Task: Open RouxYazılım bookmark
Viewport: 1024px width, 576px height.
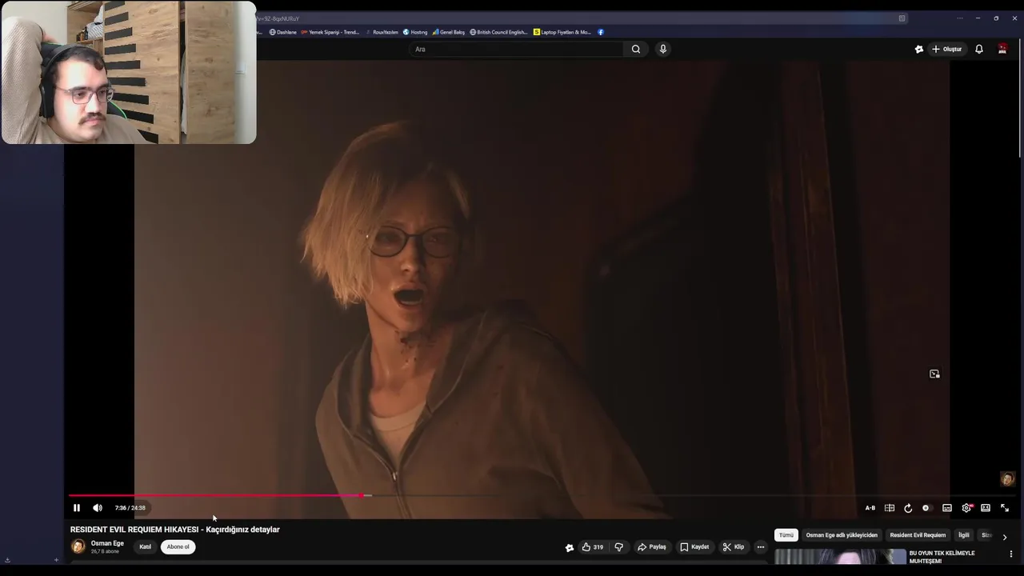Action: point(382,32)
